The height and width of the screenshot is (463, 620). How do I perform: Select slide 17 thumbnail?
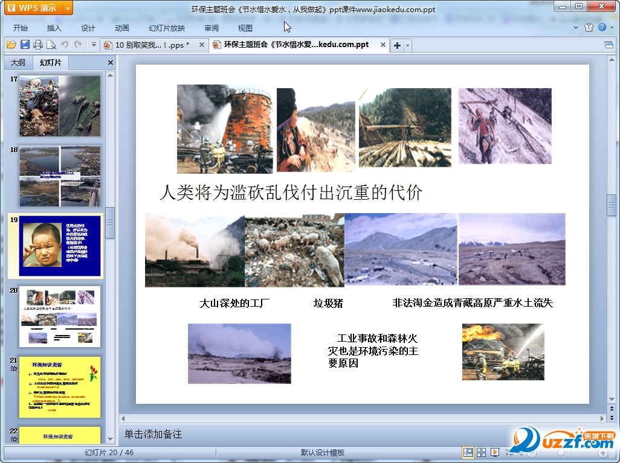click(60, 106)
